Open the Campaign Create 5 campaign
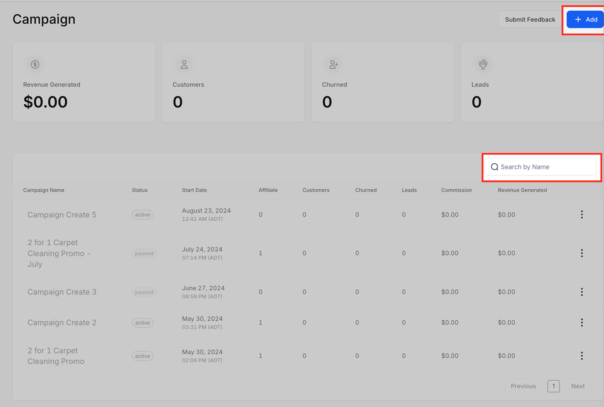The image size is (604, 407). 62,215
